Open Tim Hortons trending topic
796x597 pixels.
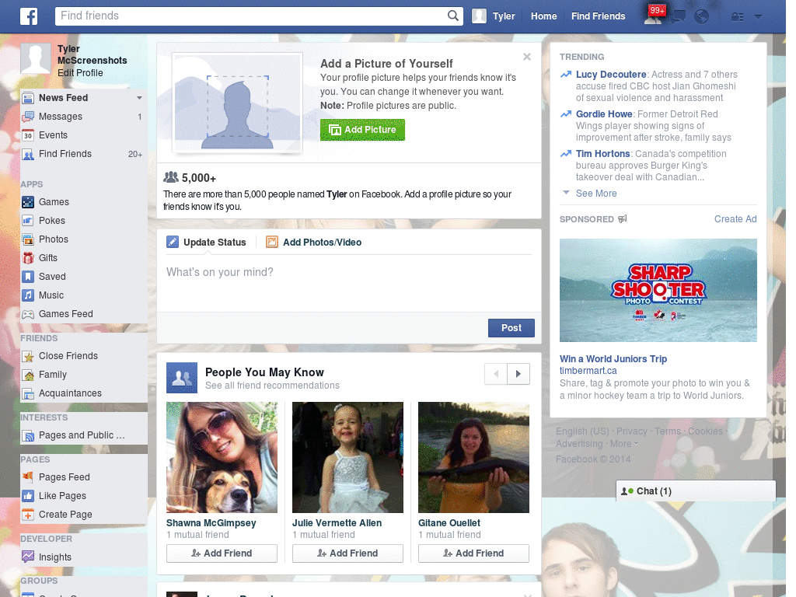point(602,154)
